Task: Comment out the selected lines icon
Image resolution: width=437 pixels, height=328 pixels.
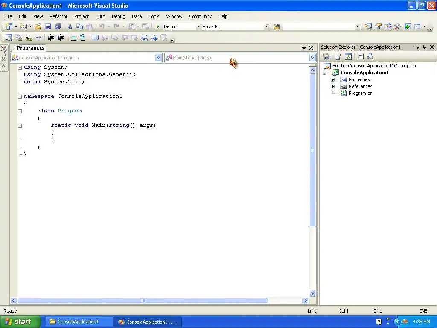Action: click(73, 38)
